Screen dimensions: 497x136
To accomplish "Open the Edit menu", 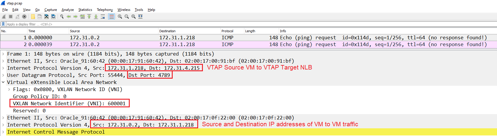I will [x=15, y=10].
